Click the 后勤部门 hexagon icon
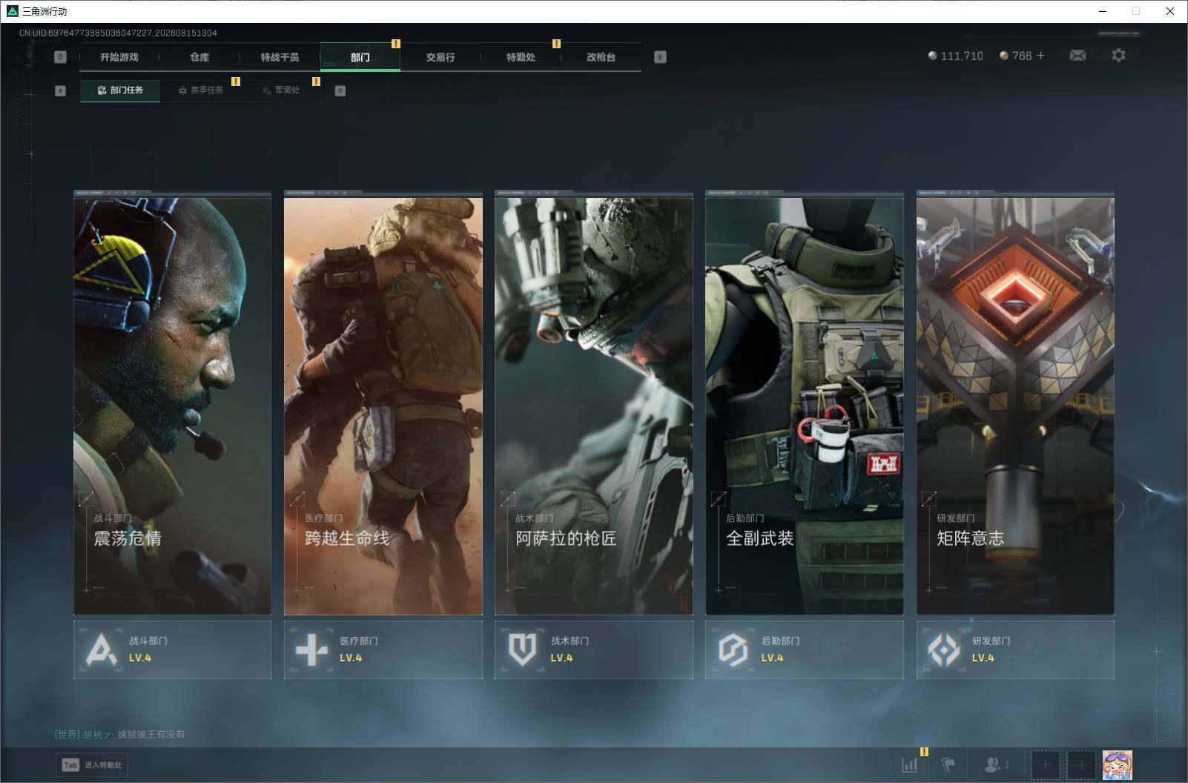This screenshot has height=783, width=1188. 733,650
